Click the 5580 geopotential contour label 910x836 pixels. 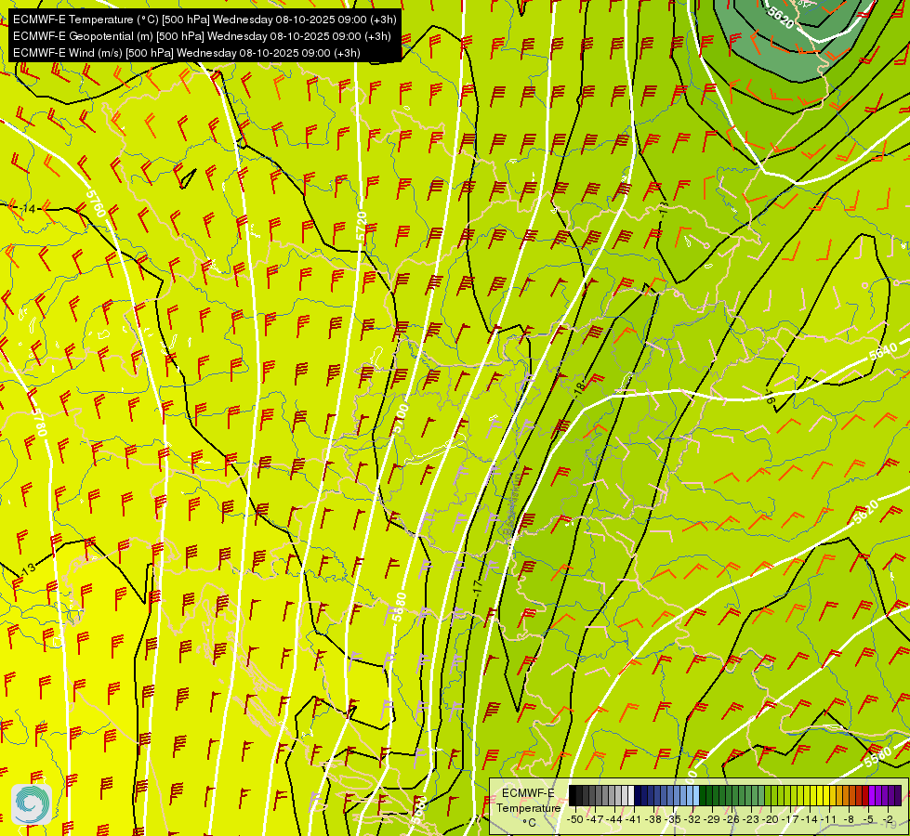(x=877, y=757)
